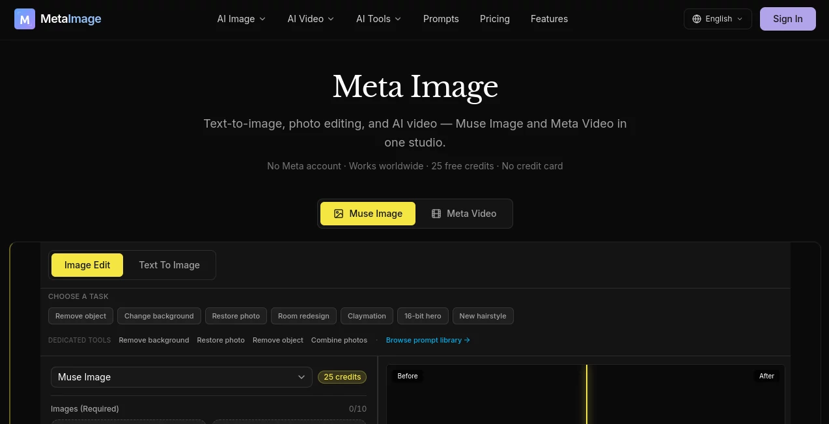This screenshot has width=829, height=424.
Task: Click the 25 credits badge
Action: [342, 377]
